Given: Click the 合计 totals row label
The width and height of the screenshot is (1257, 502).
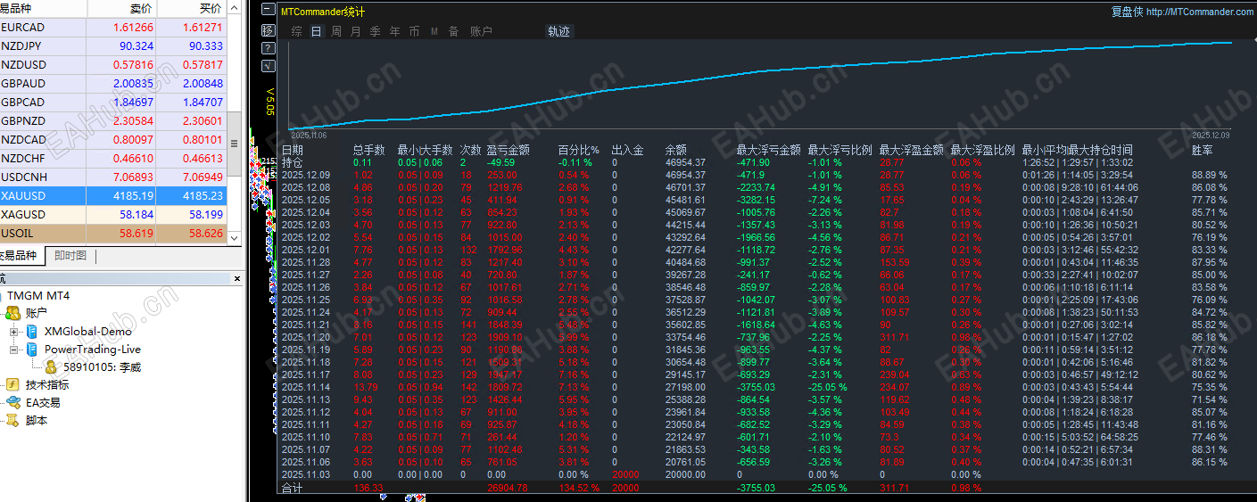Looking at the screenshot, I should coord(293,489).
